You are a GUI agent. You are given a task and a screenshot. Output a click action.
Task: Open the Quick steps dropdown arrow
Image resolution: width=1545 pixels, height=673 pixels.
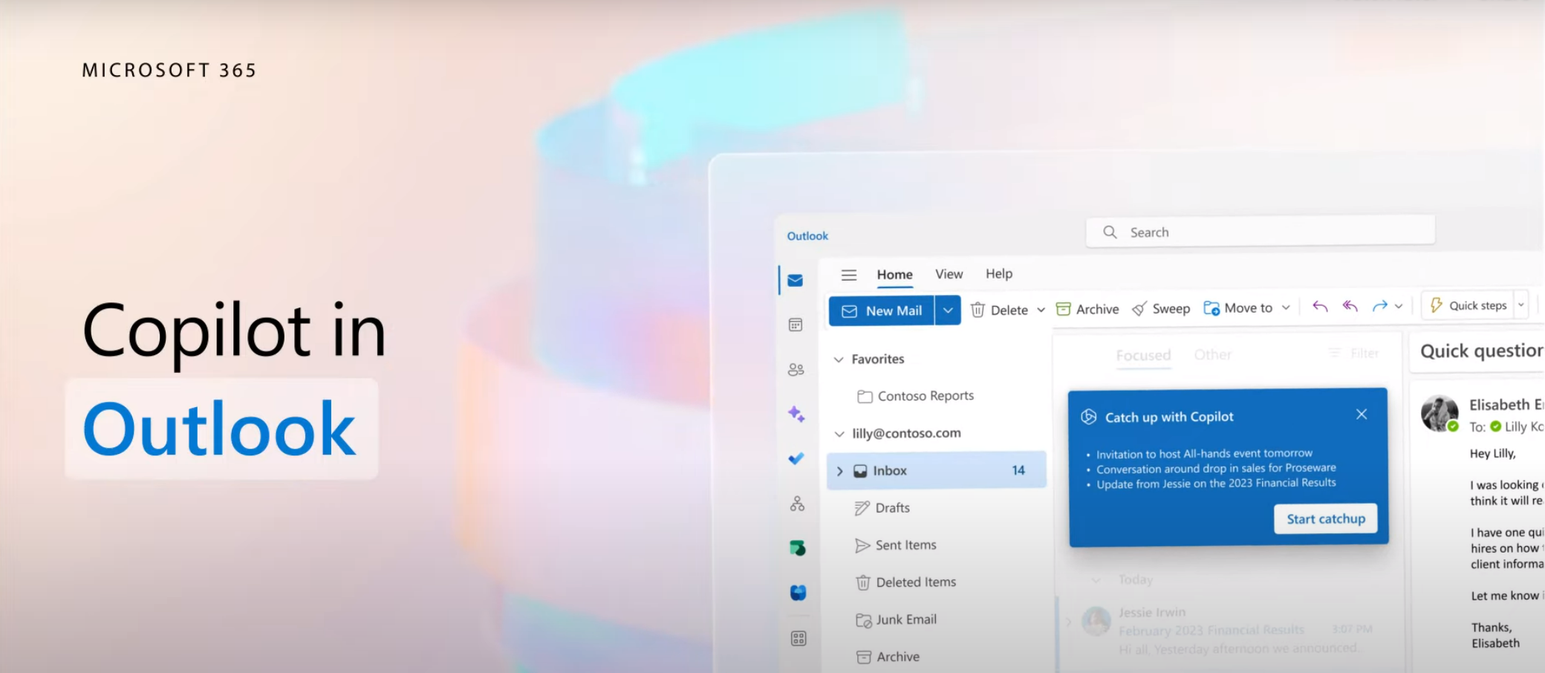tap(1520, 305)
